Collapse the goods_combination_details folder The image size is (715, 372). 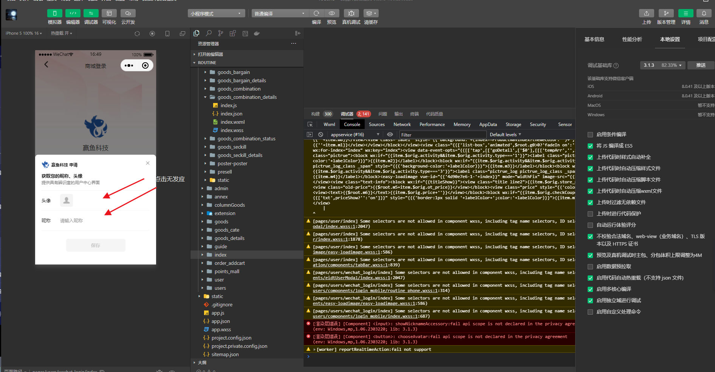point(247,97)
